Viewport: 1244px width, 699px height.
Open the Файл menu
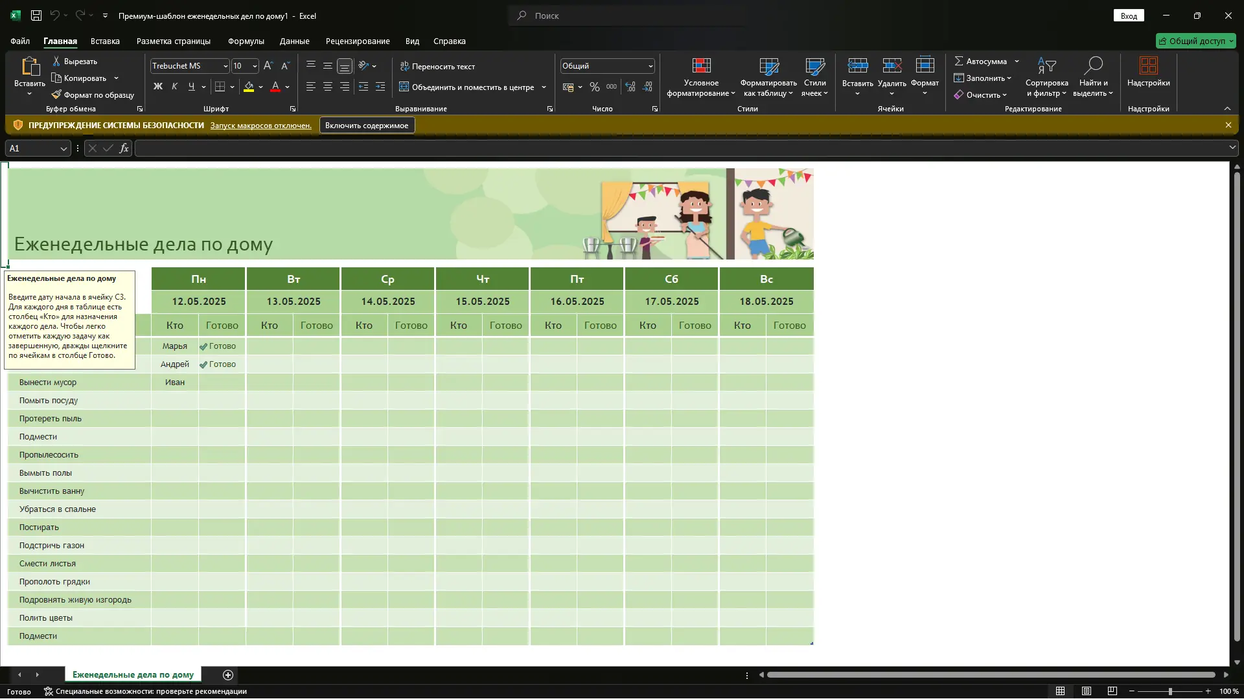[x=20, y=41]
